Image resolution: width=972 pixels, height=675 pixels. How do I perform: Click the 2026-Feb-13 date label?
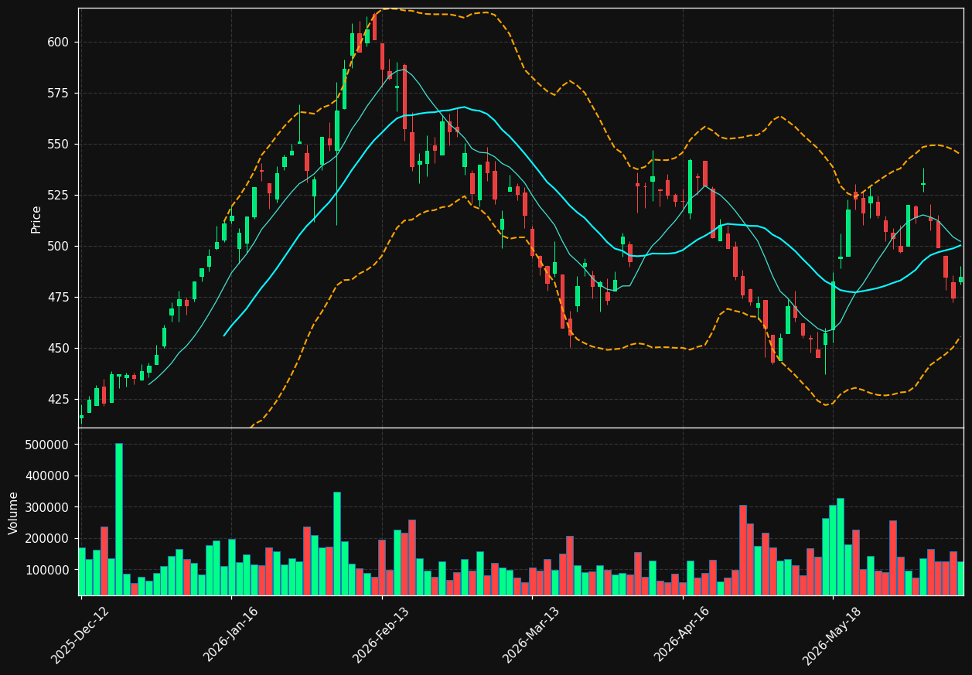coord(380,635)
